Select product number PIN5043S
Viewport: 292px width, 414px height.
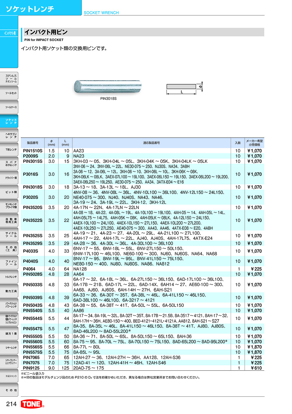point(33,305)
